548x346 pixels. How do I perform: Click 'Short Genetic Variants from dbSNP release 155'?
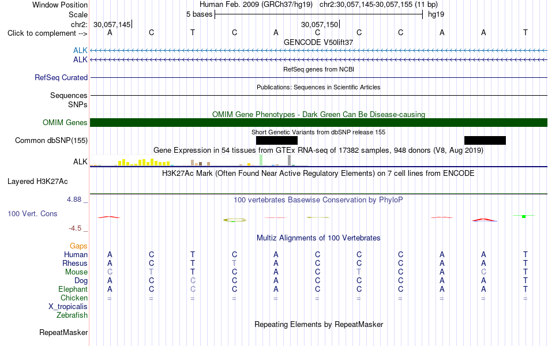point(318,132)
